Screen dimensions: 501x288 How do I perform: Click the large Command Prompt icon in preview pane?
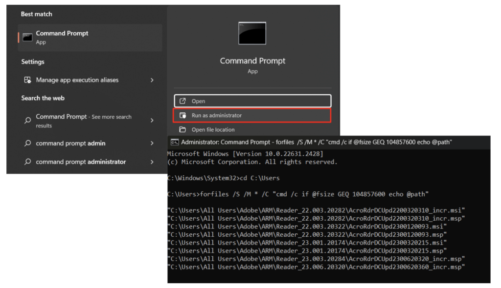pos(252,33)
